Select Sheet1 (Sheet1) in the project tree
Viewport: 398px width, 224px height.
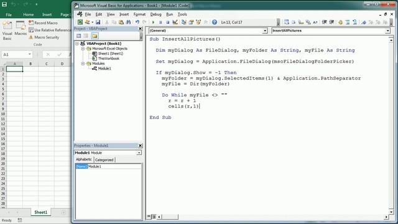(x=111, y=54)
